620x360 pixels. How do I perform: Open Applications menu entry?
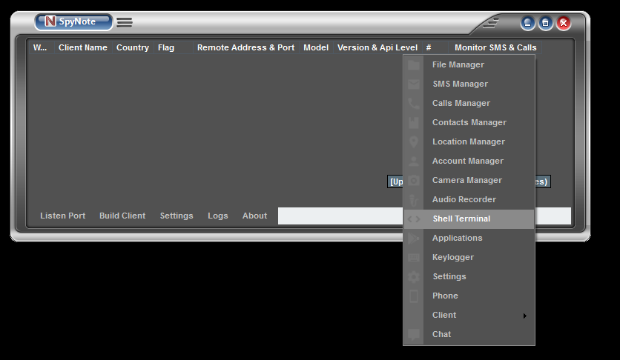(469, 238)
